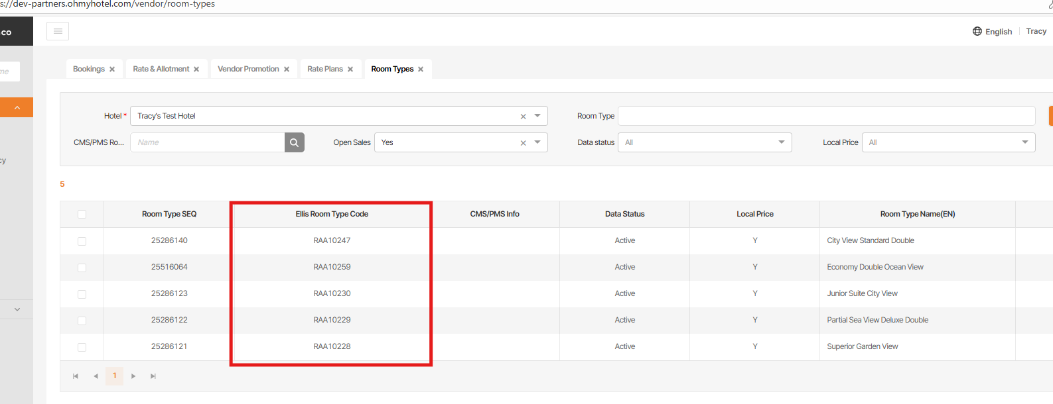
Task: Close the Vendor Promotion tab
Action: (x=287, y=70)
